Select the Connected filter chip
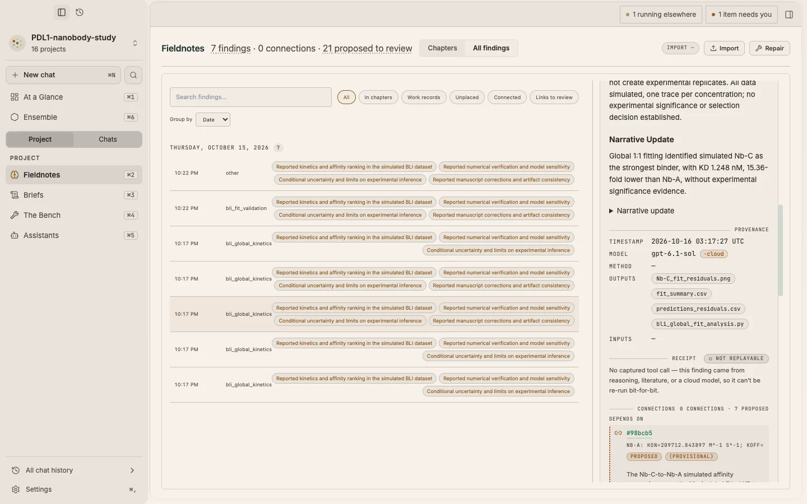This screenshot has height=504, width=807. 507,97
